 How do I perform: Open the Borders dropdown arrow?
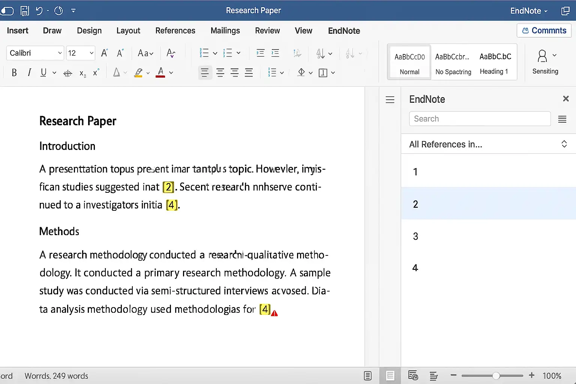(333, 73)
